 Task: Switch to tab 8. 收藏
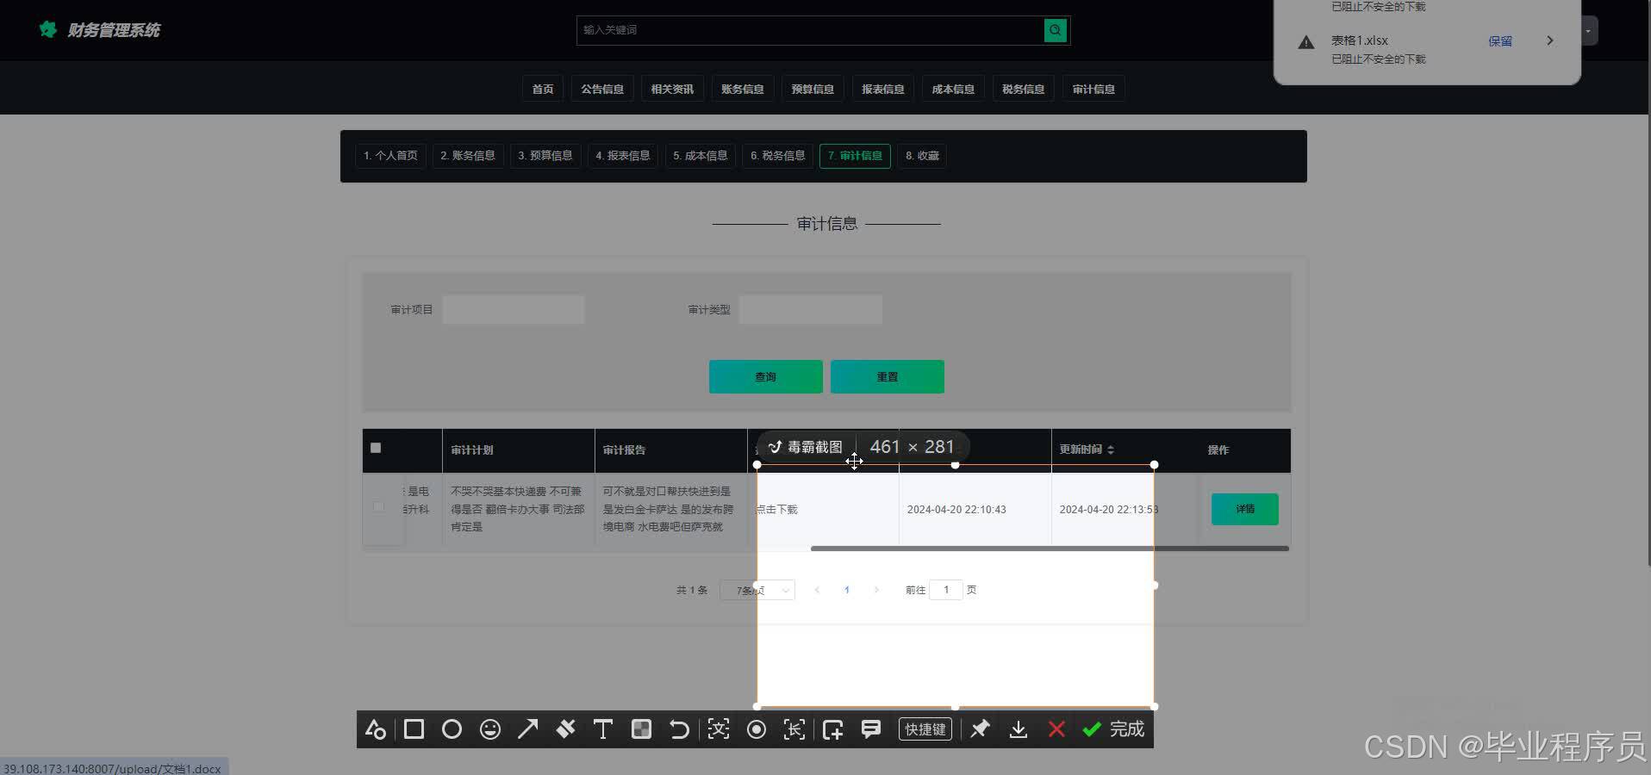(x=922, y=156)
